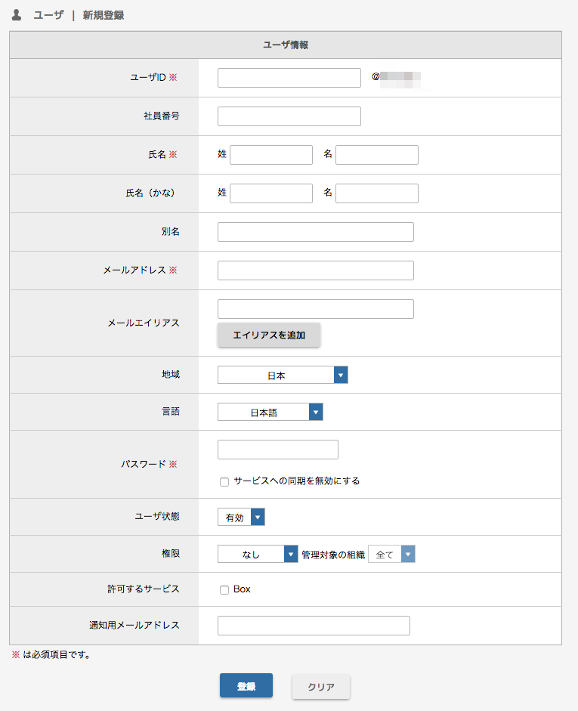The width and height of the screenshot is (578, 711).
Task: Check サービスへの同期を無効にする checkbox
Action: coord(224,481)
